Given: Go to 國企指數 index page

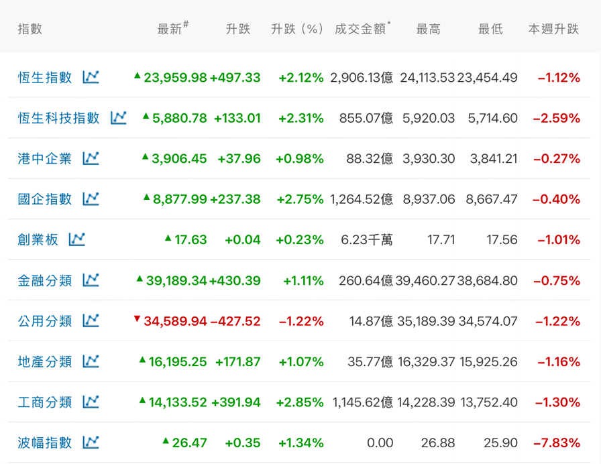Looking at the screenshot, I should click(45, 198).
